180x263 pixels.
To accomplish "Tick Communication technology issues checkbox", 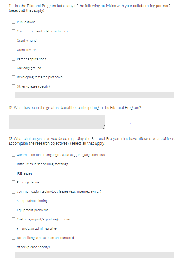I will (x=14, y=191).
